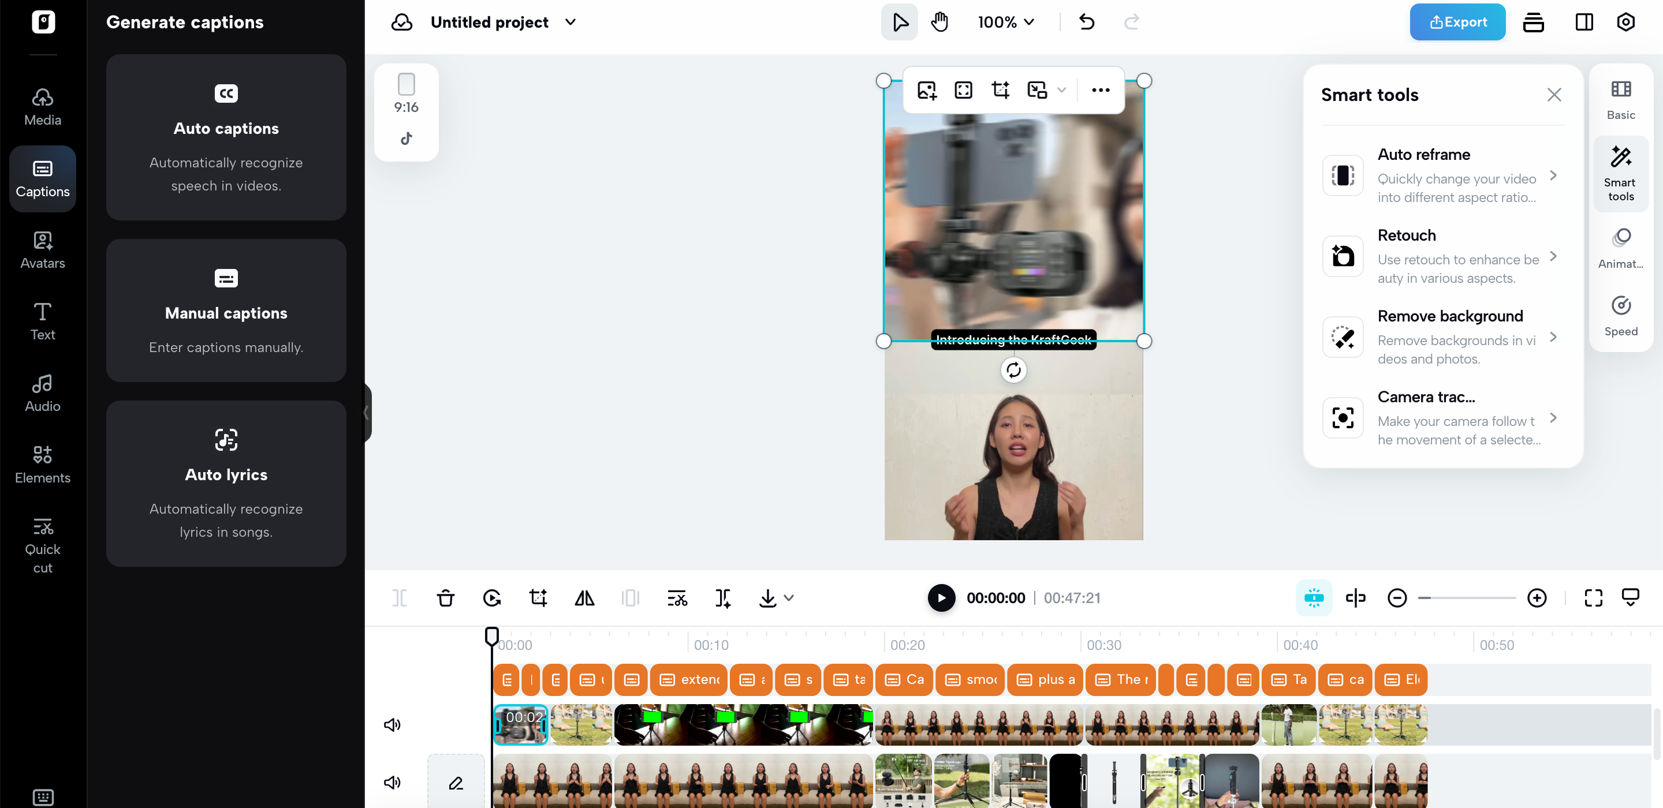Click the Export button
The width and height of the screenshot is (1663, 808).
(1457, 21)
